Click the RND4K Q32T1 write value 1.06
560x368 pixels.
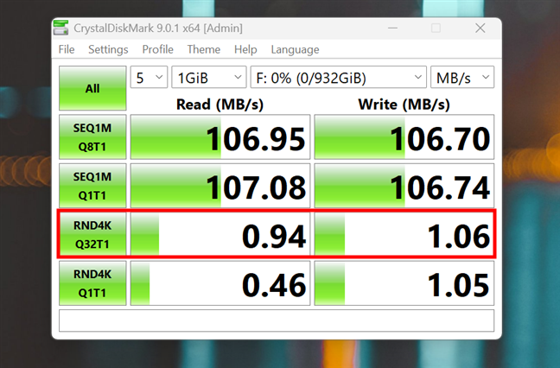(404, 234)
